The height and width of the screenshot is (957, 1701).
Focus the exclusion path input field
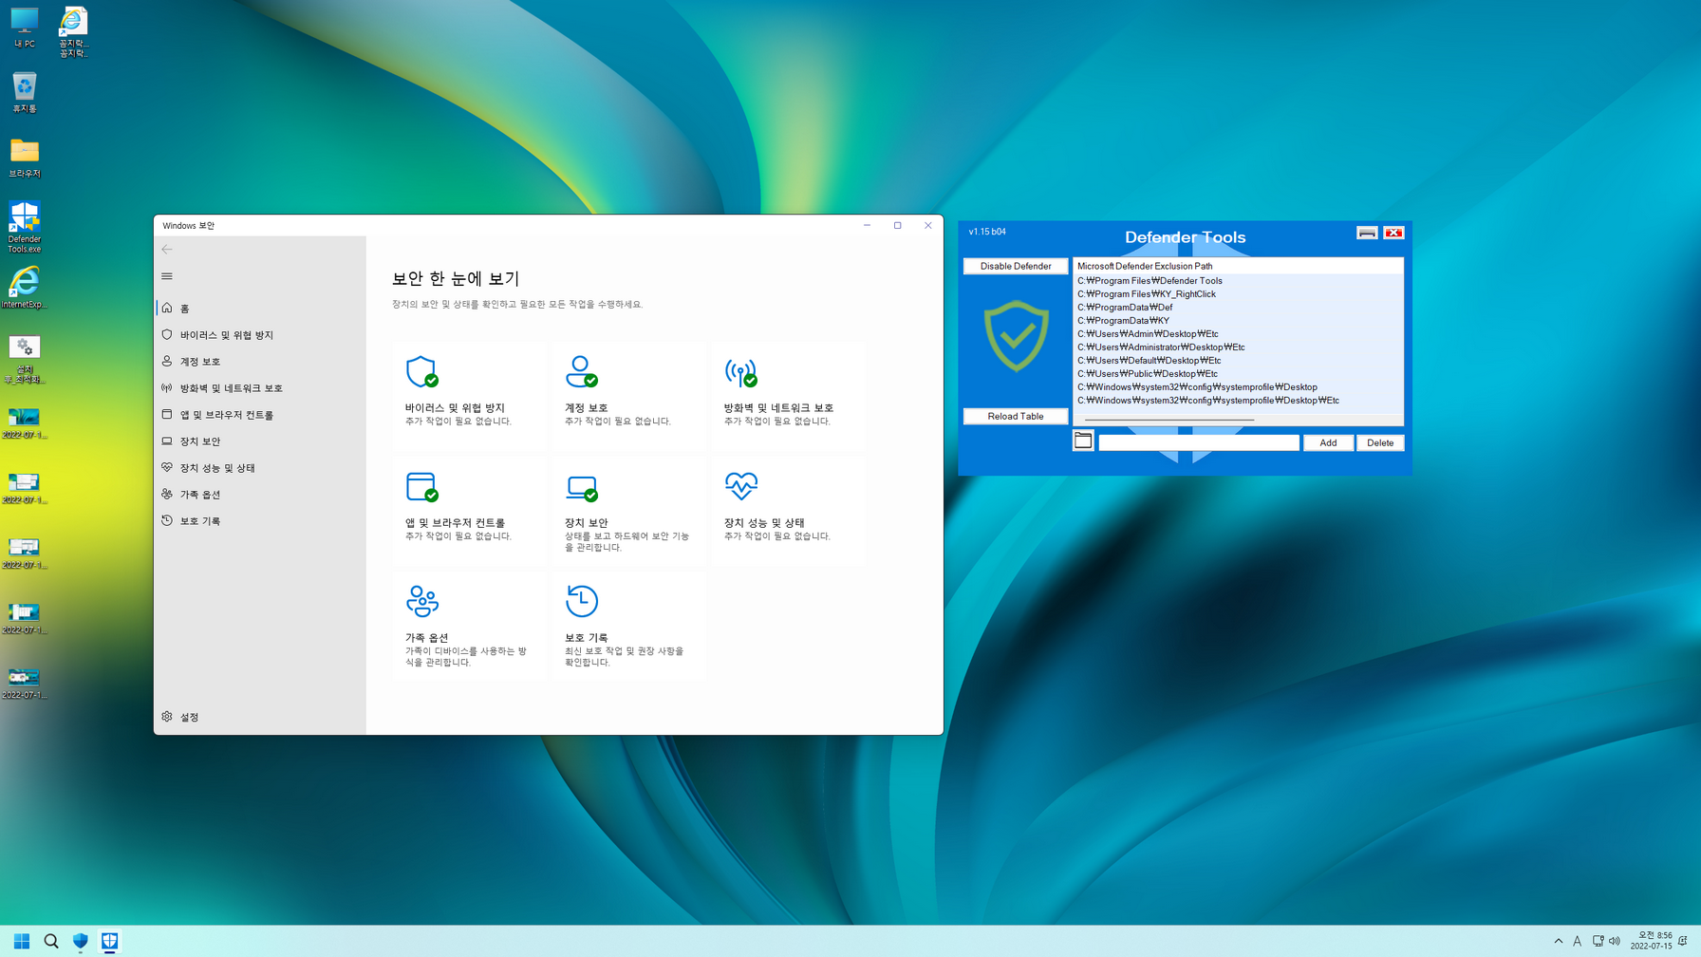(x=1199, y=442)
